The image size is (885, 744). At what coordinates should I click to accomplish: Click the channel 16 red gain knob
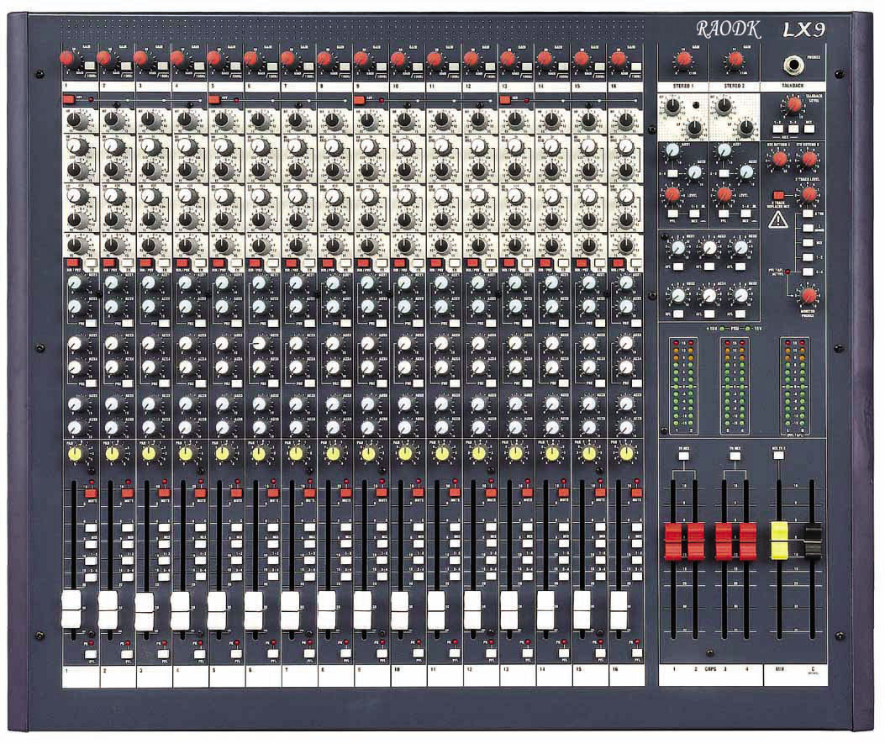coord(618,58)
